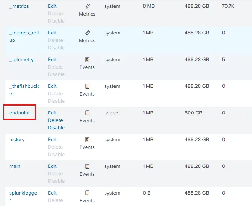The width and height of the screenshot is (252, 206).
Task: Edit the _thefishbucket index
Action: point(52,86)
